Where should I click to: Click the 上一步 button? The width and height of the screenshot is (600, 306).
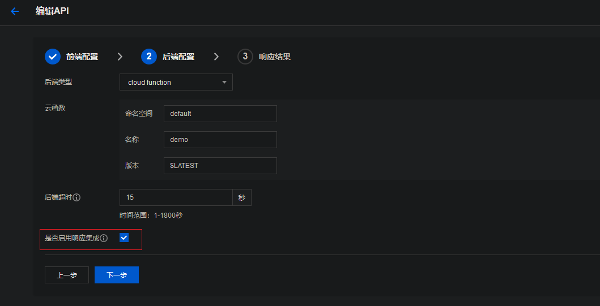[x=67, y=275]
